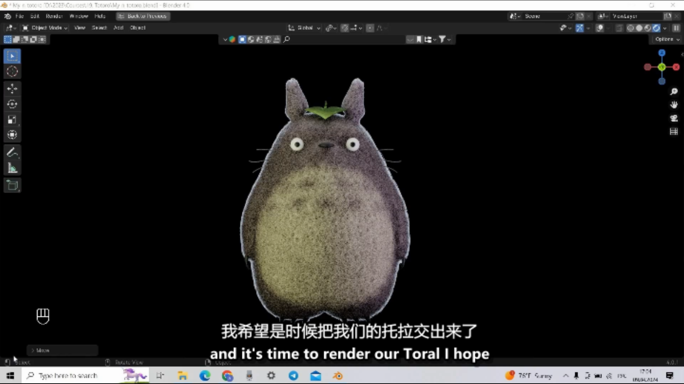Open File Explorer from the taskbar
This screenshot has height=384, width=684.
point(183,375)
